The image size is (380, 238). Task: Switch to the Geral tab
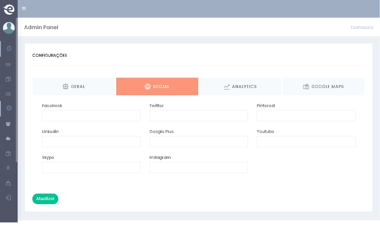pyautogui.click(x=74, y=86)
